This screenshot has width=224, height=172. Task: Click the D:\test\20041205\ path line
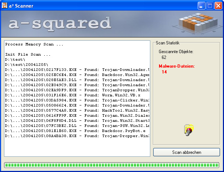26,65
